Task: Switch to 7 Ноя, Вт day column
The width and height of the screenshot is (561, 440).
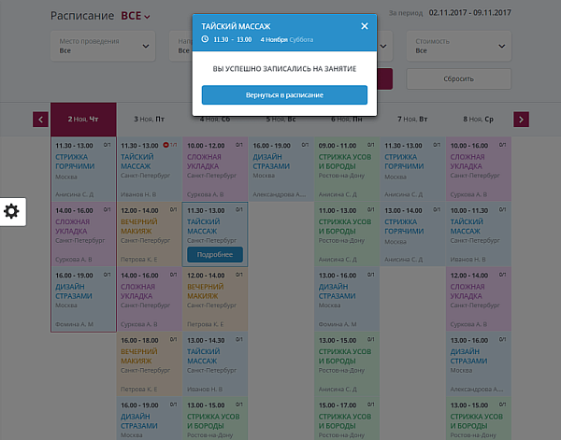Action: [x=412, y=120]
